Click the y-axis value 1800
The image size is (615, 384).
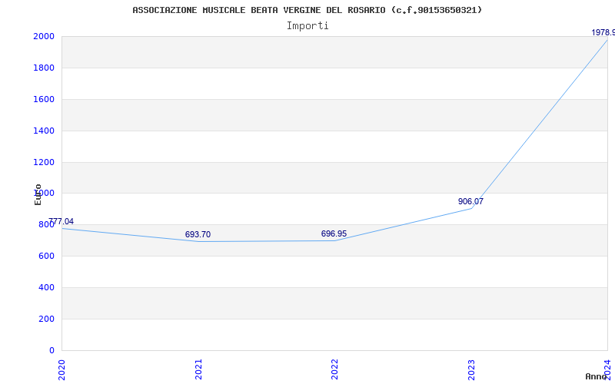click(x=44, y=68)
